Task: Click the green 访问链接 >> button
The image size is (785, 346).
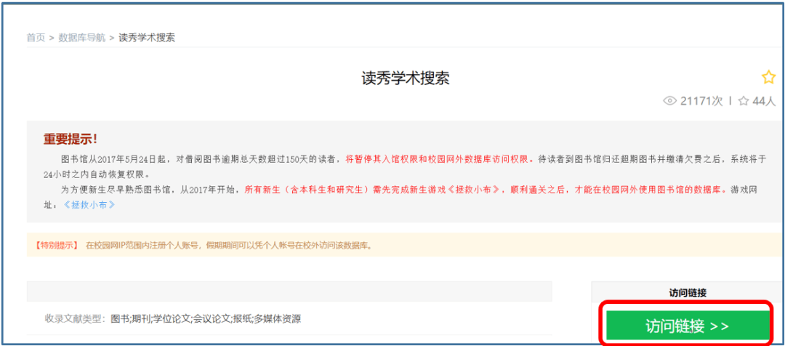Action: coord(688,326)
